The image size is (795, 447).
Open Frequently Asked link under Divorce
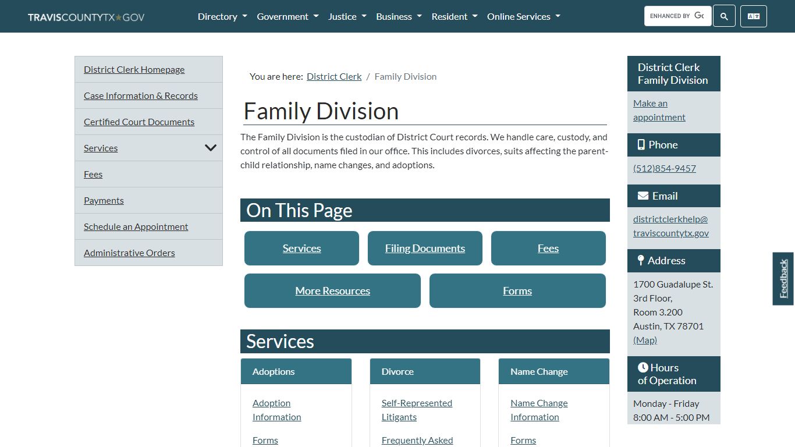(x=417, y=440)
